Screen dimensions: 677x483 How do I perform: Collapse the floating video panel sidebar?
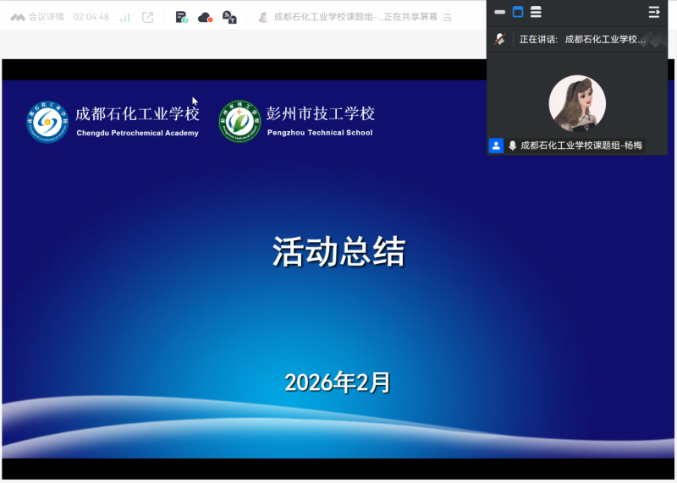pyautogui.click(x=654, y=12)
